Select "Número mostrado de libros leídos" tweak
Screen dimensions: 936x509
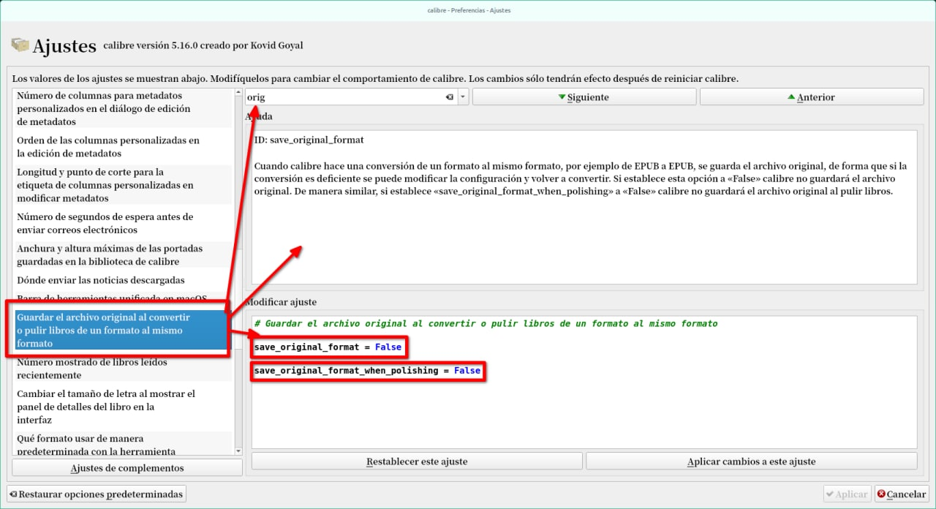point(123,368)
